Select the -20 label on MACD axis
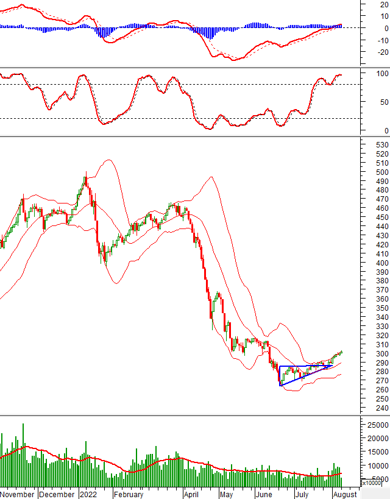This screenshot has width=390, height=499. tap(383, 52)
